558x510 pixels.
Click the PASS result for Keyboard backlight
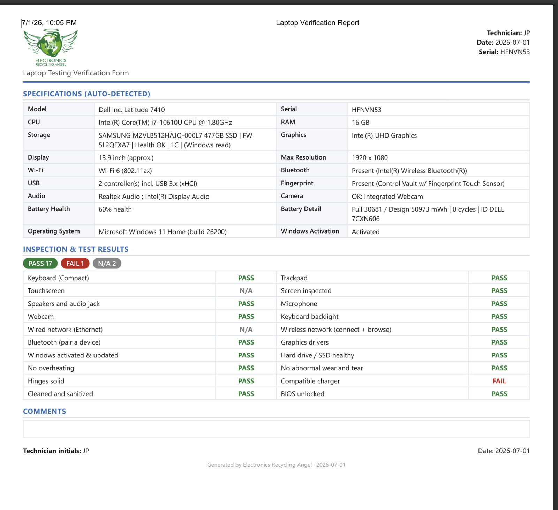pyautogui.click(x=499, y=317)
